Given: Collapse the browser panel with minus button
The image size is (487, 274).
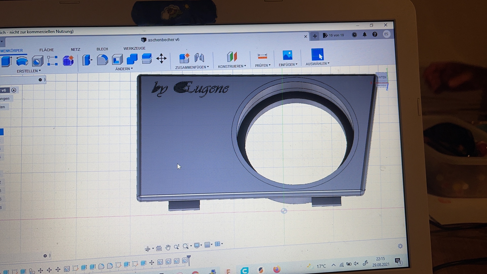Looking at the screenshot, I should (40, 80).
